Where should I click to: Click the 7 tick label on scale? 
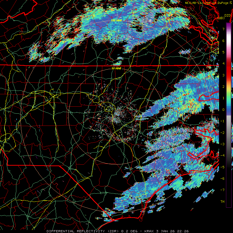[223, 29]
